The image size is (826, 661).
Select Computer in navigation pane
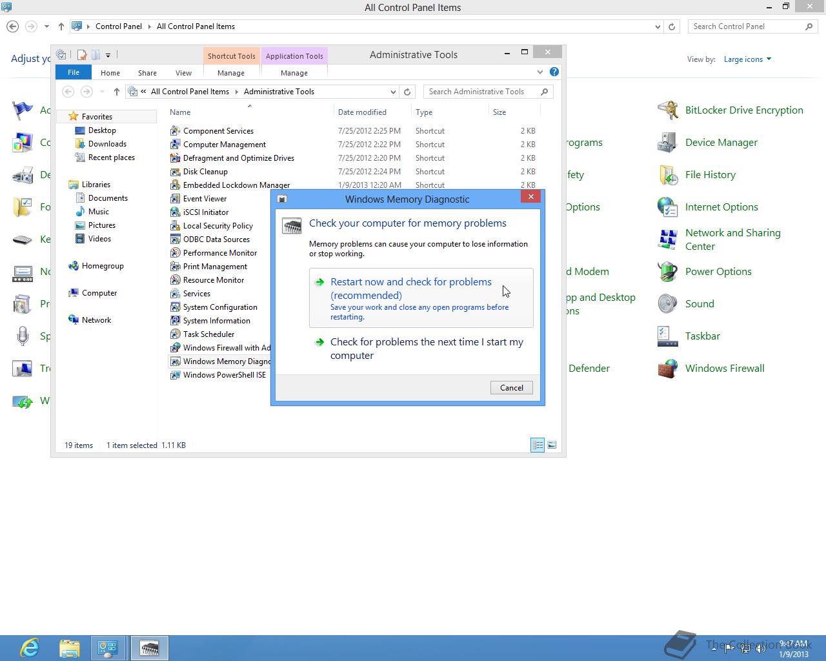coord(99,293)
